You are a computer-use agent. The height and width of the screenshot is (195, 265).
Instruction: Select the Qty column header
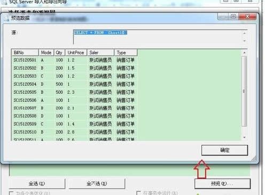point(59,53)
